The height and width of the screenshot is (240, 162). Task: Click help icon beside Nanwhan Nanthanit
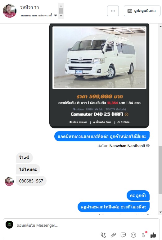148,146
